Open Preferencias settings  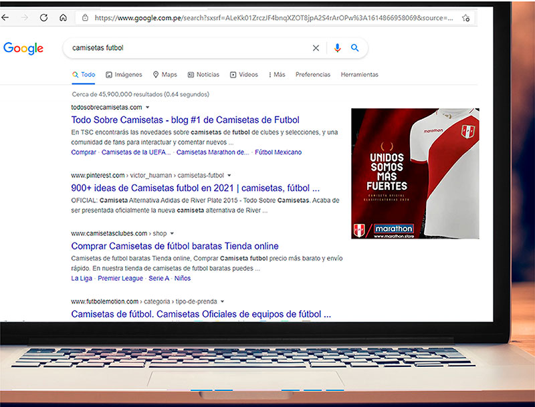313,75
